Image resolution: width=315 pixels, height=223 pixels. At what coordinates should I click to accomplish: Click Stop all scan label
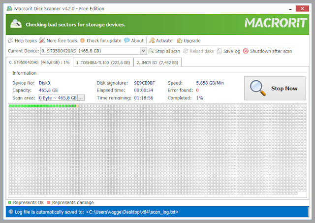click(x=167, y=51)
